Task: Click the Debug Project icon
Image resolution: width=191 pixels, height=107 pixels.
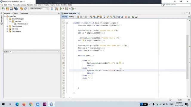Action: point(67,9)
